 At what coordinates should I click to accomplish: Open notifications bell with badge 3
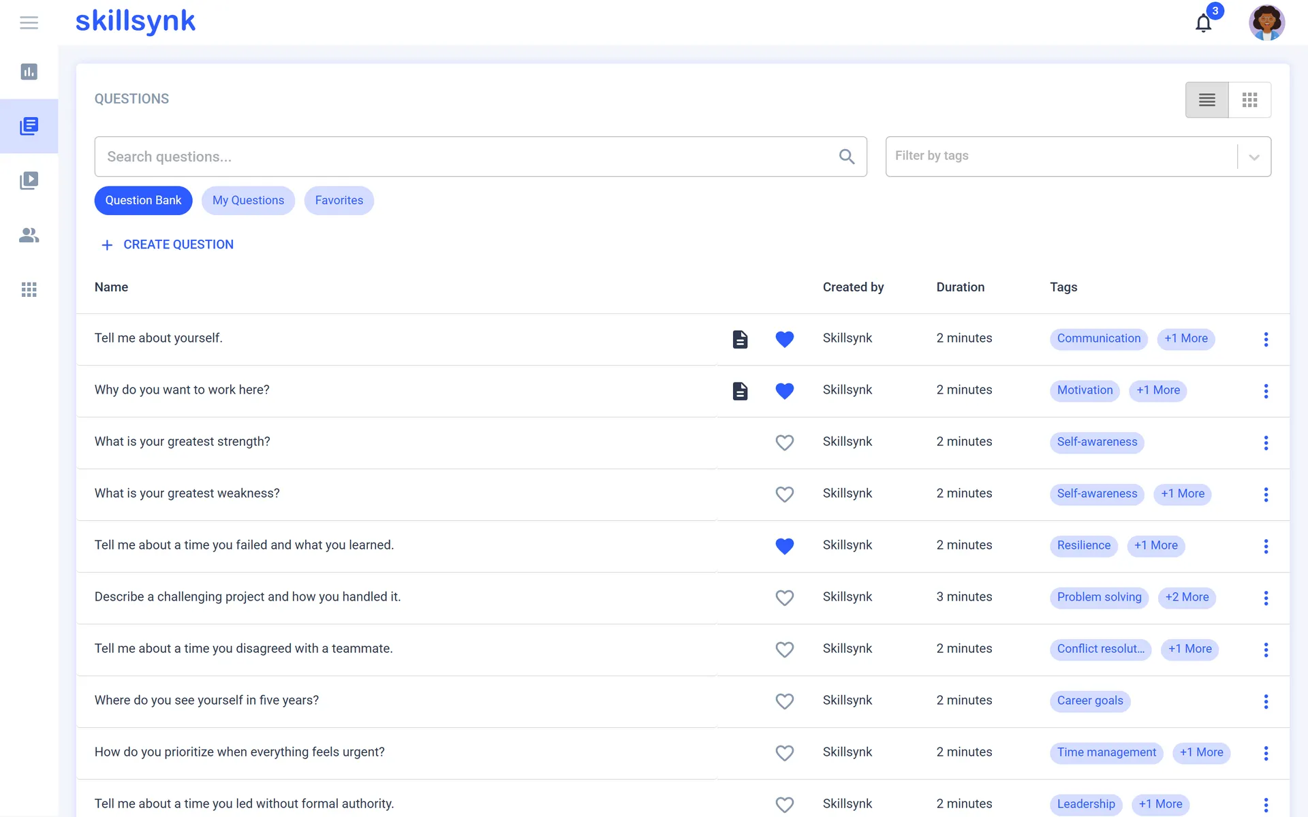pos(1204,23)
